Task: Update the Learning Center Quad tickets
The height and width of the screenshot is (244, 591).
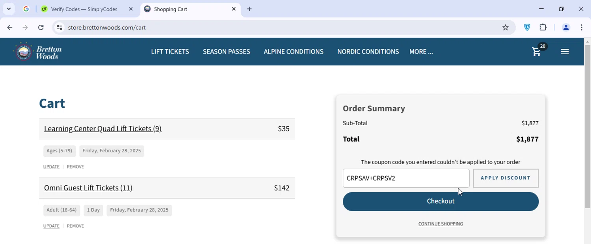Action: (51, 167)
